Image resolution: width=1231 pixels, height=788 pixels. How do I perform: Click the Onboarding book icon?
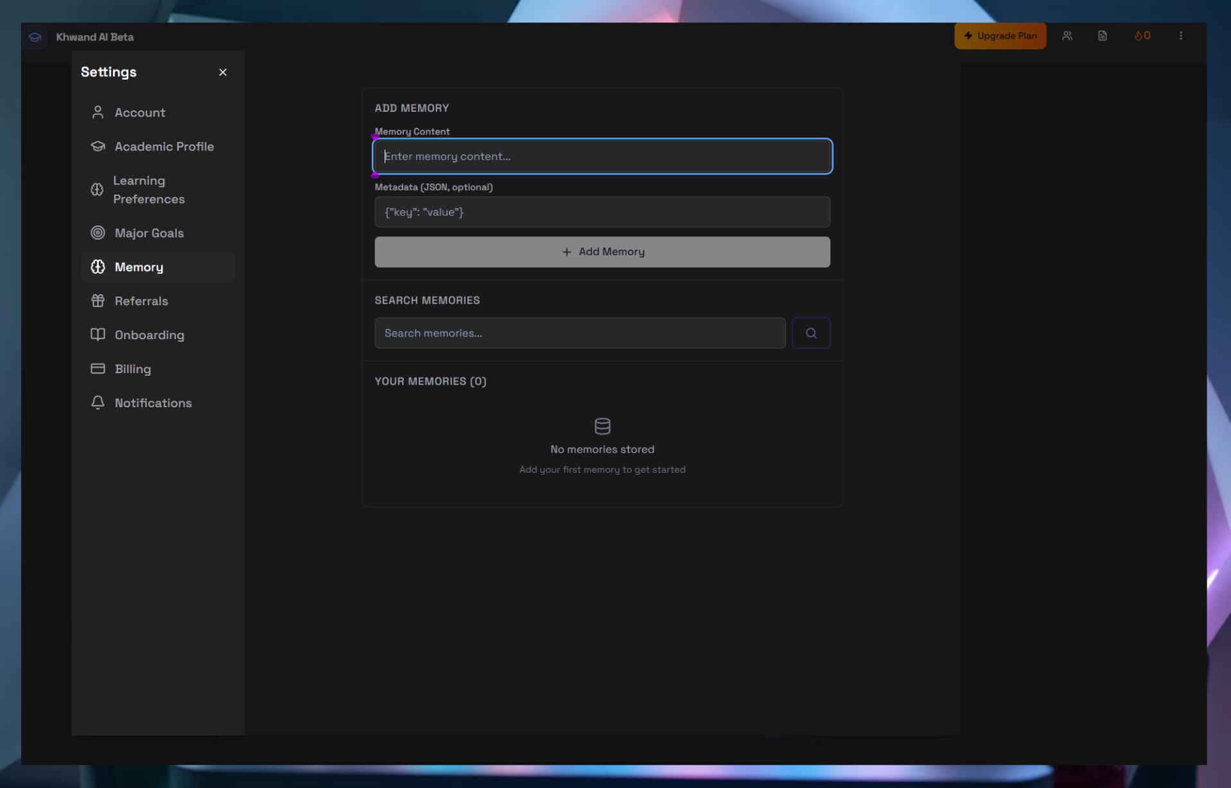[x=98, y=335]
